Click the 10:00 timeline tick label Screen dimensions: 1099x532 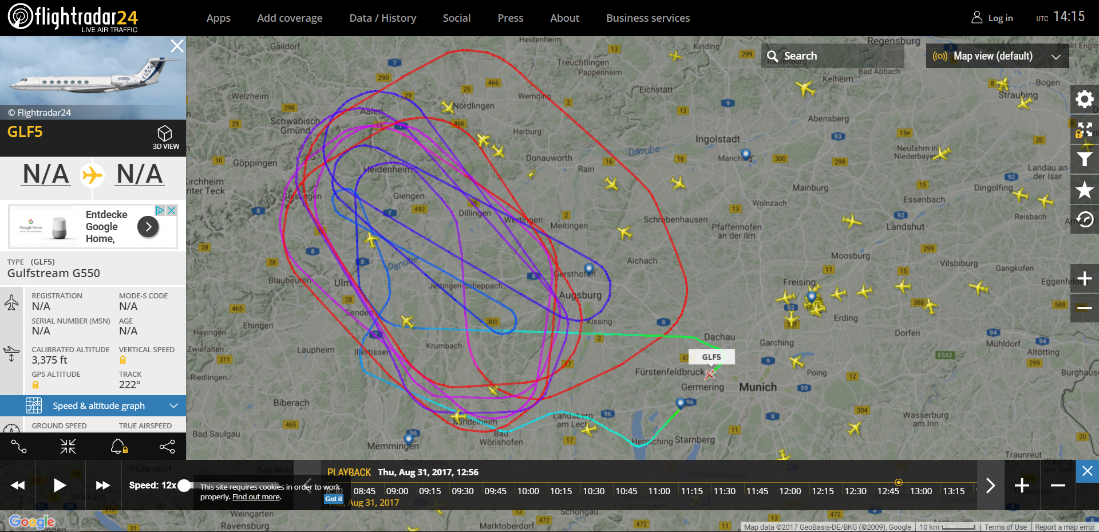pyautogui.click(x=528, y=491)
